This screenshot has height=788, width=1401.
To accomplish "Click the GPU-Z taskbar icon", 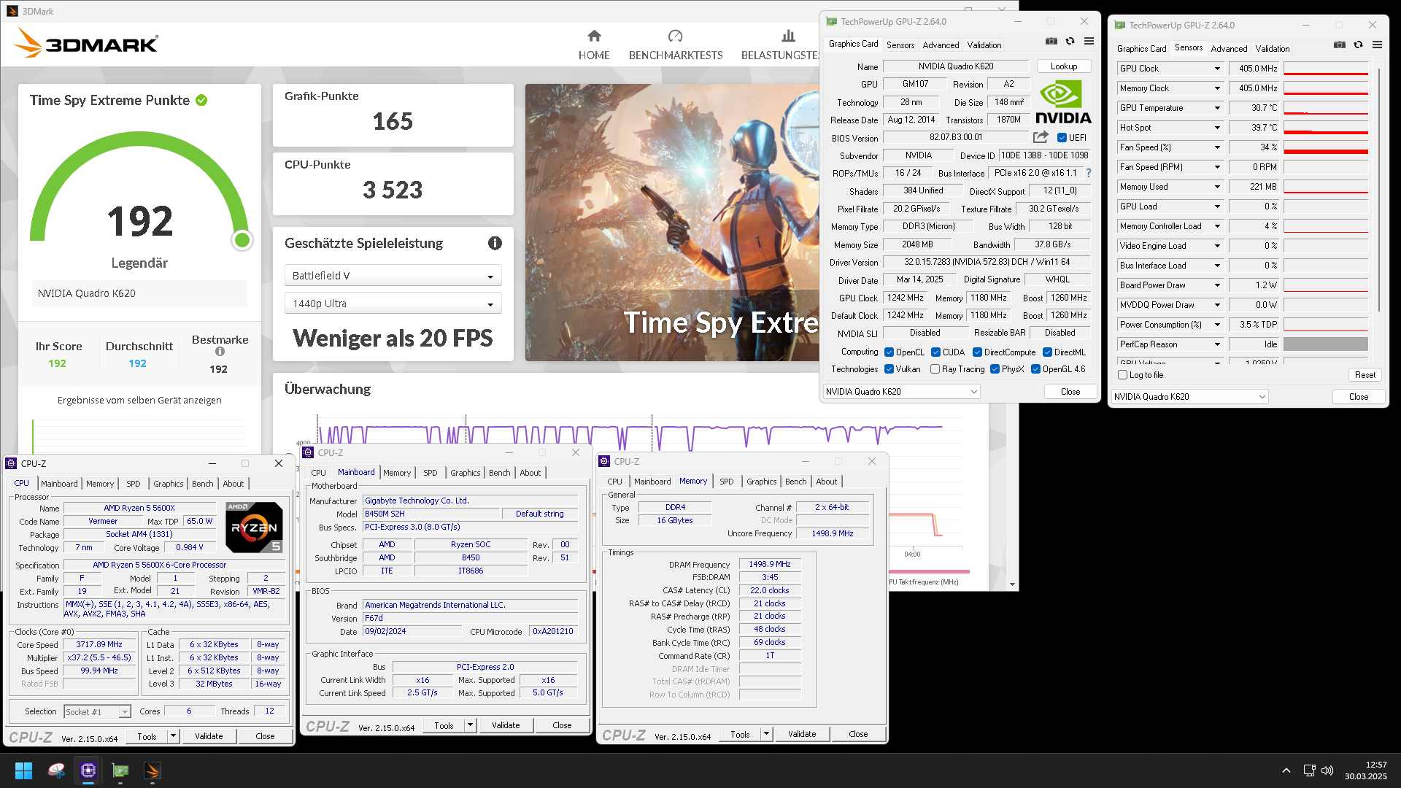I will tap(120, 770).
